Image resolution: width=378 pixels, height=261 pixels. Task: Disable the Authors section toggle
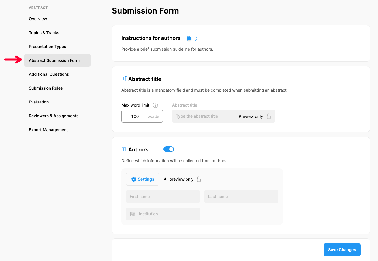pyautogui.click(x=169, y=149)
